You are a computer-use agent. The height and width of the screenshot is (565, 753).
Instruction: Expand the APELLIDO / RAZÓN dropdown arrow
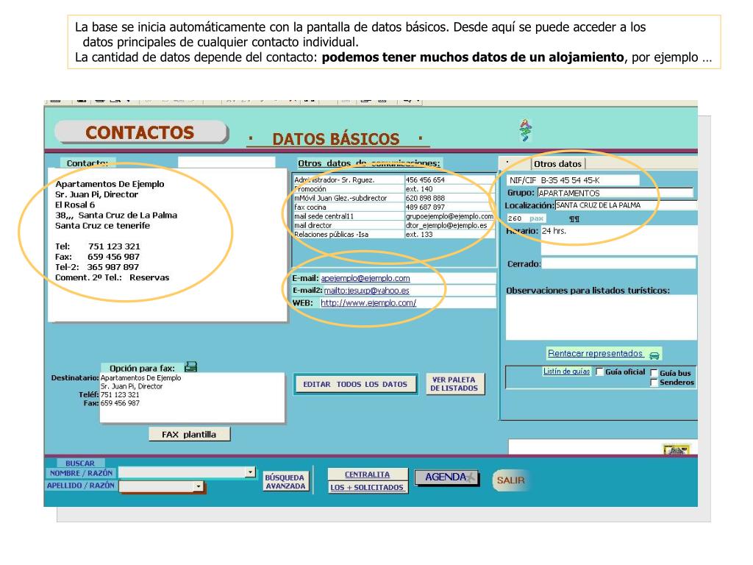pos(199,487)
